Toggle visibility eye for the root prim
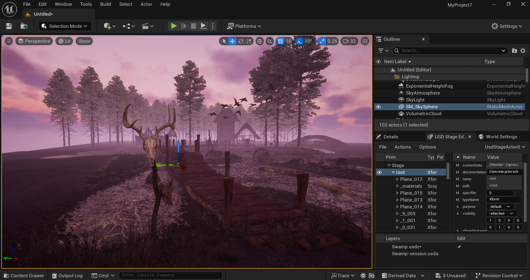The image size is (530, 280). tap(379, 173)
